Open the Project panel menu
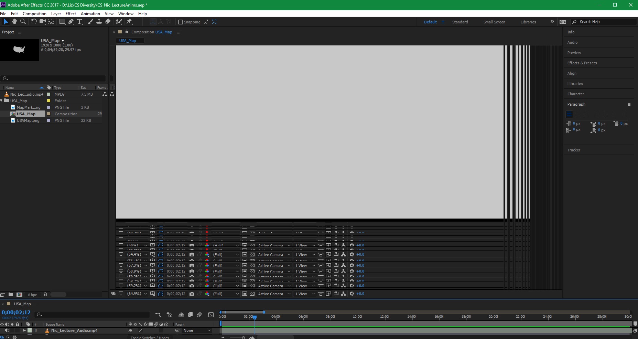 [19, 32]
